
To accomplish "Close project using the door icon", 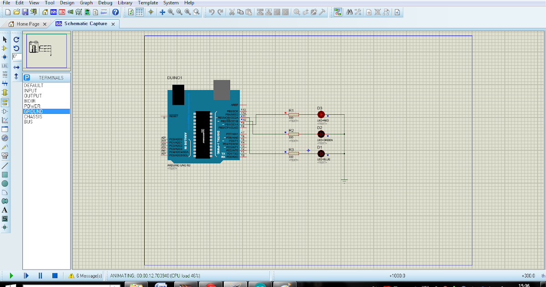I will (x=33, y=12).
